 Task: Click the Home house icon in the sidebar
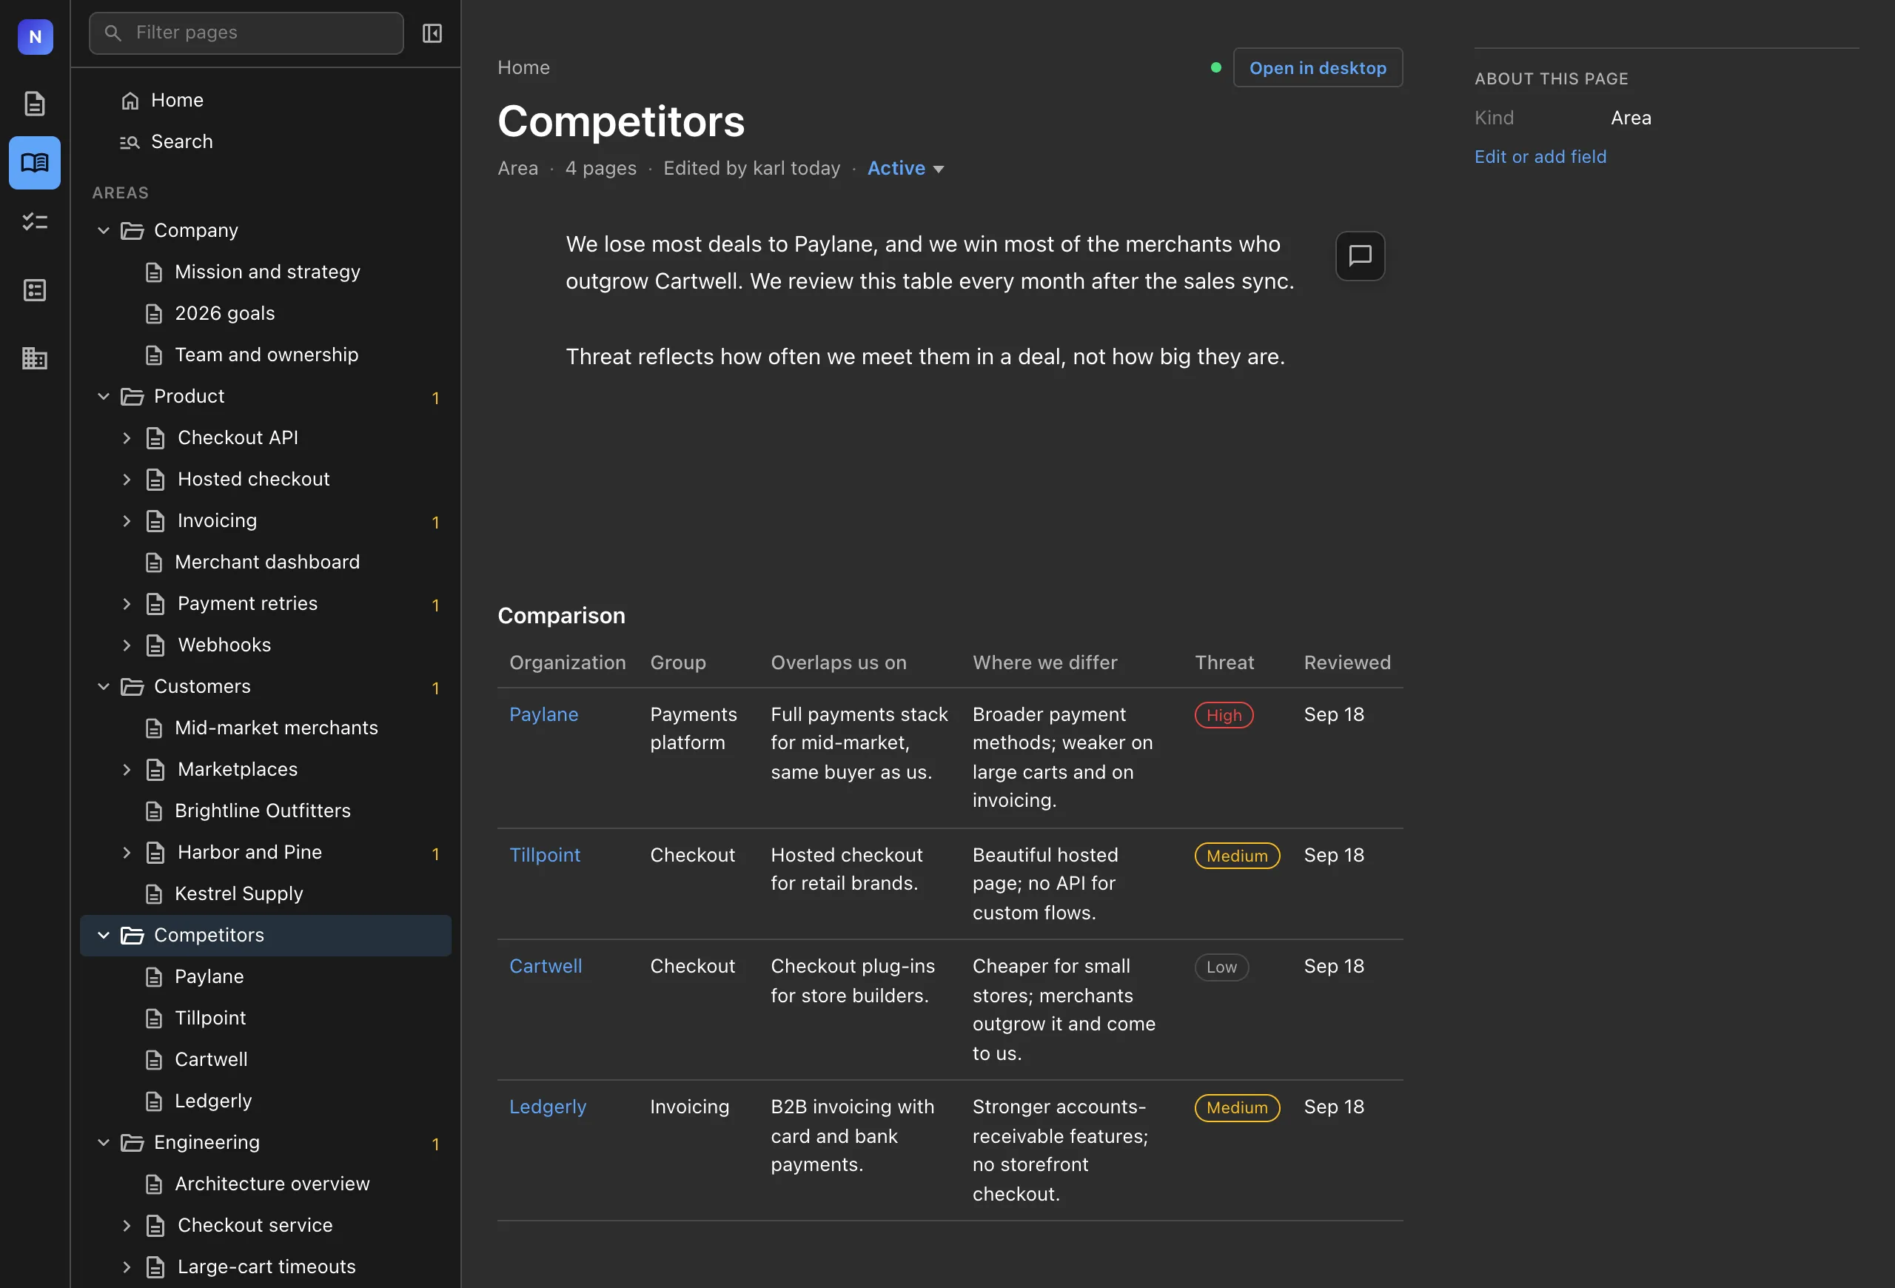pos(130,100)
